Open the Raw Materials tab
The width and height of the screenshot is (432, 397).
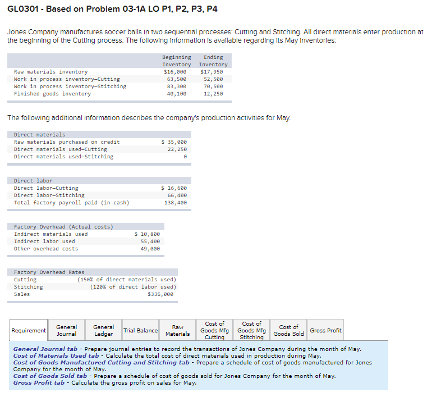[178, 330]
